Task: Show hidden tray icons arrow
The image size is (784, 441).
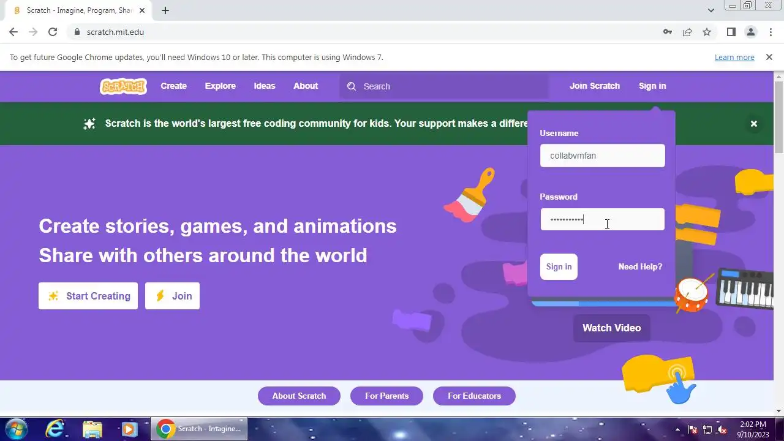Action: (x=677, y=429)
